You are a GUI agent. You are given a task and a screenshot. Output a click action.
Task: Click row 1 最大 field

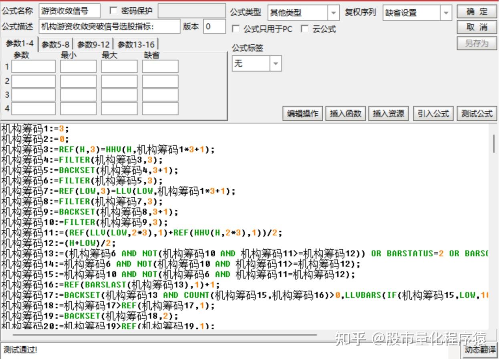point(119,66)
